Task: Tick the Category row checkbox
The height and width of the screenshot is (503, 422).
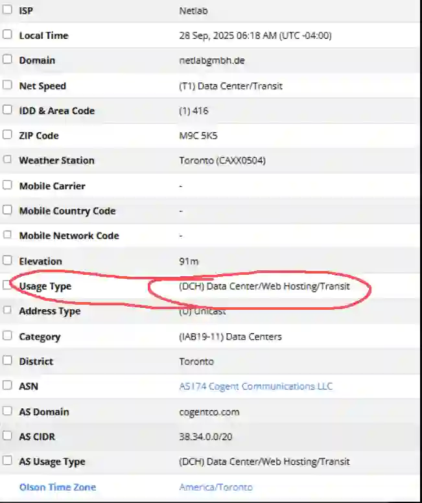Action: click(x=7, y=336)
